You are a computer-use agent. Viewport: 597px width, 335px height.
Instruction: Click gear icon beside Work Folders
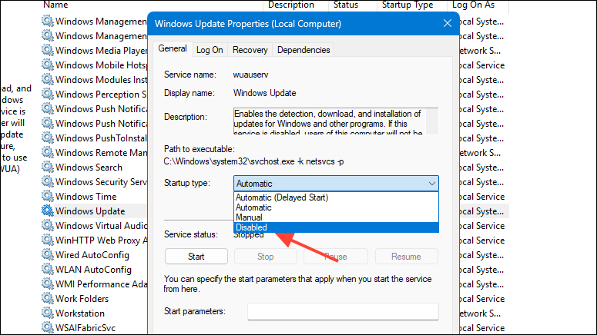(48, 298)
